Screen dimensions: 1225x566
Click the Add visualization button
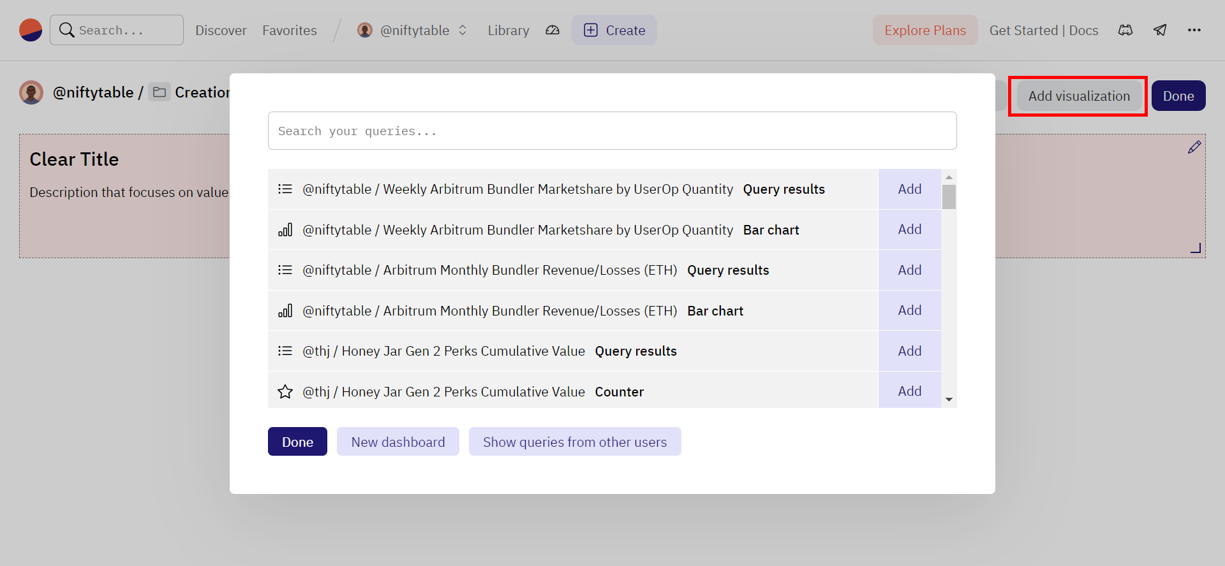pyautogui.click(x=1079, y=96)
